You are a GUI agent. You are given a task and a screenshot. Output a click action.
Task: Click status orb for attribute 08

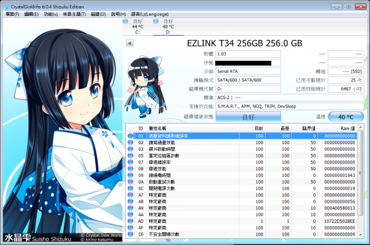(130, 169)
